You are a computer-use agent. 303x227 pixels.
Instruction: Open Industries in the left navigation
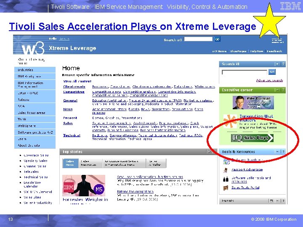[35, 70]
